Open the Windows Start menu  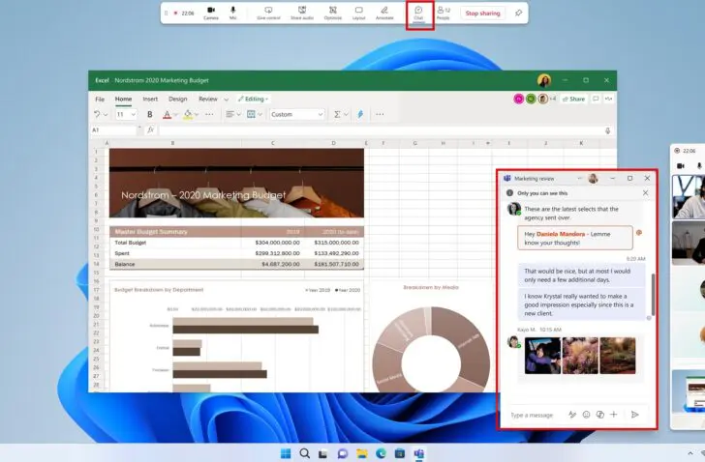(x=286, y=453)
